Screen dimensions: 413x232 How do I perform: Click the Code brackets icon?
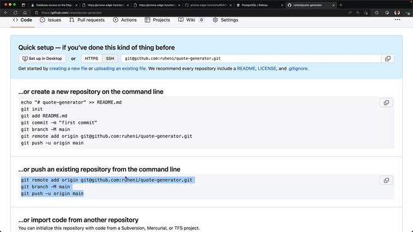(15, 20)
